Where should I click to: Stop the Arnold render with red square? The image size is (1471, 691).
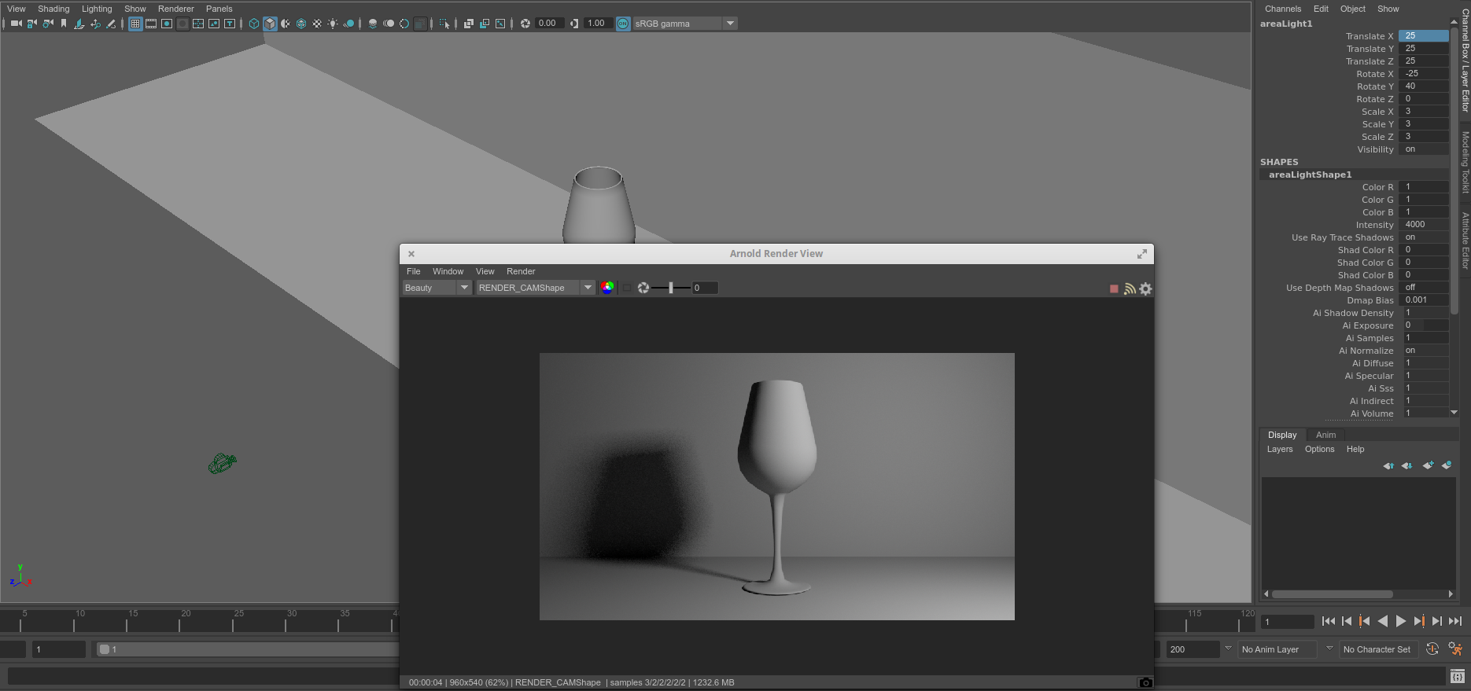(x=1114, y=289)
